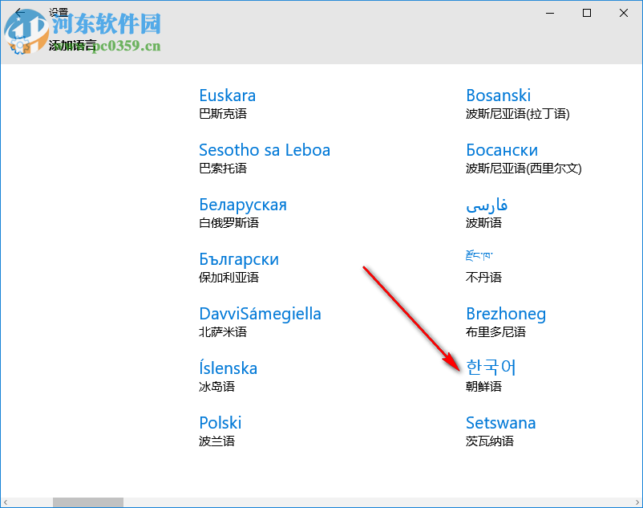The image size is (643, 508).
Task: Pick Български Bulgarian language
Action: (x=239, y=267)
